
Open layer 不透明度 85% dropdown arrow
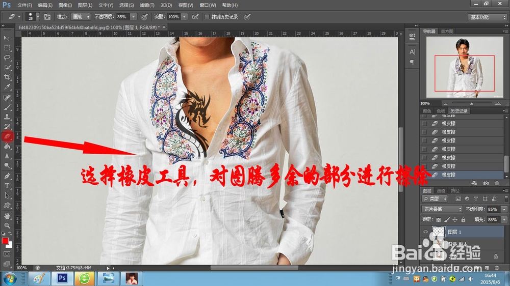504,209
